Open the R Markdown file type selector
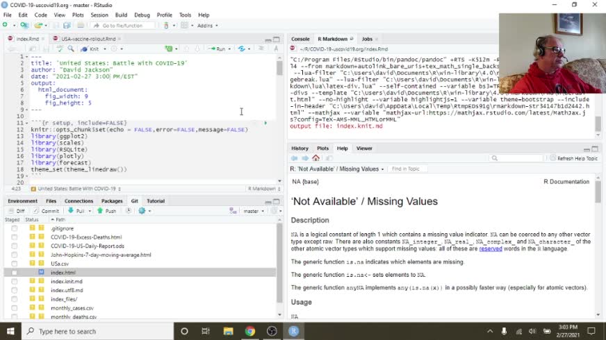 264,189
